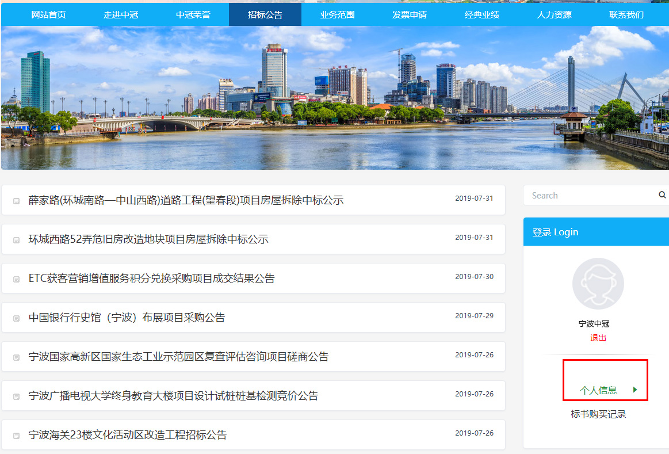Viewport: 669px width, 454px height.
Task: Open 宁波广播电视大学试桩检测竞价公告
Action: (173, 396)
